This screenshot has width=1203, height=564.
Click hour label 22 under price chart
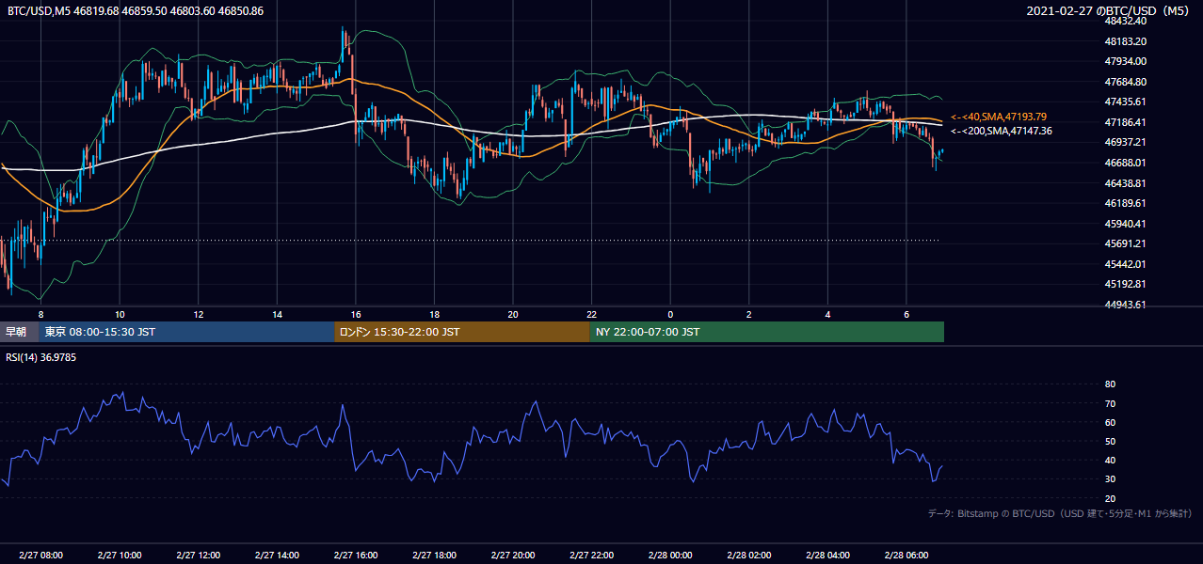(x=591, y=314)
